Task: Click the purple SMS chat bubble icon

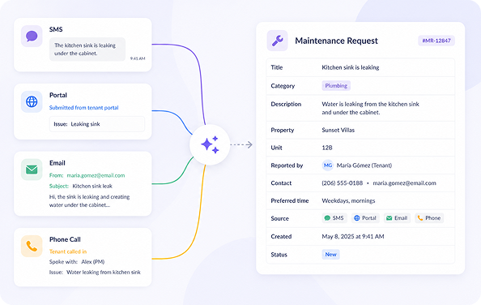Action: tap(32, 37)
